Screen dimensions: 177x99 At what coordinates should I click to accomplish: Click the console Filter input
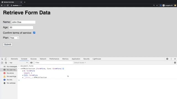(x=54, y=63)
